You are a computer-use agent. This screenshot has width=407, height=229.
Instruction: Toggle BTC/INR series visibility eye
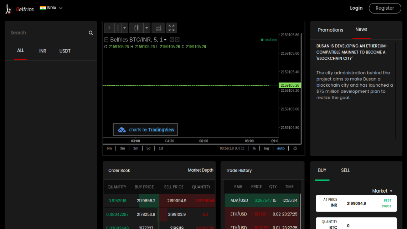(x=171, y=40)
